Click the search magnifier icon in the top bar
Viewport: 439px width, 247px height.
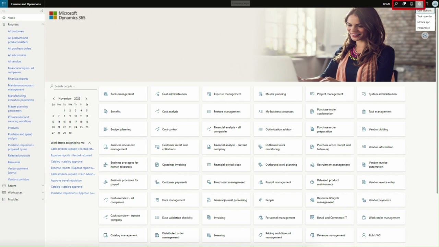396,4
